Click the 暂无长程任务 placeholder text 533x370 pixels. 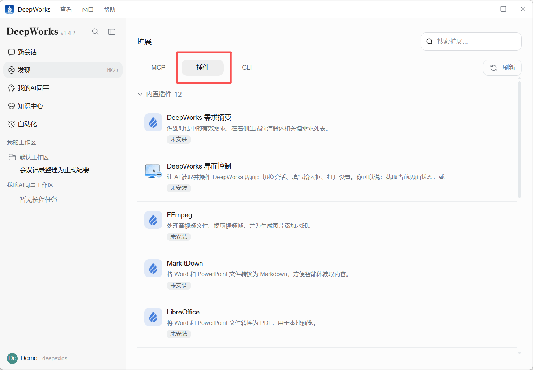pos(38,200)
